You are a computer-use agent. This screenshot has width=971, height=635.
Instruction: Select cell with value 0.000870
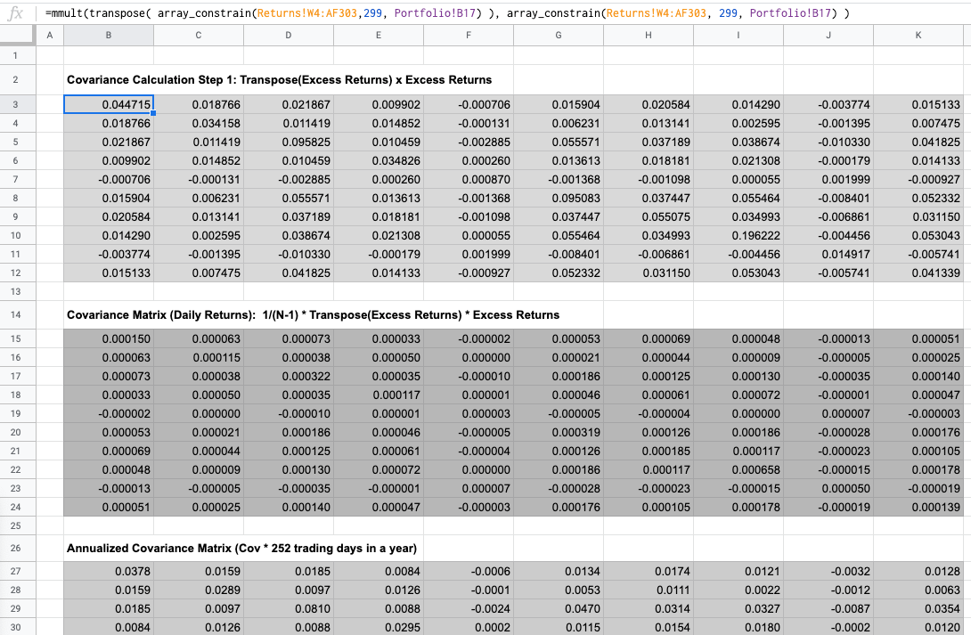tap(469, 180)
